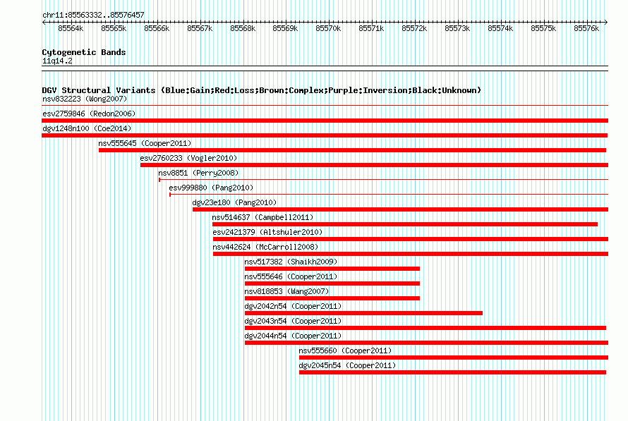The width and height of the screenshot is (628, 421).
Task: Select the thick red bar under esv2759846
Action: 325,121
